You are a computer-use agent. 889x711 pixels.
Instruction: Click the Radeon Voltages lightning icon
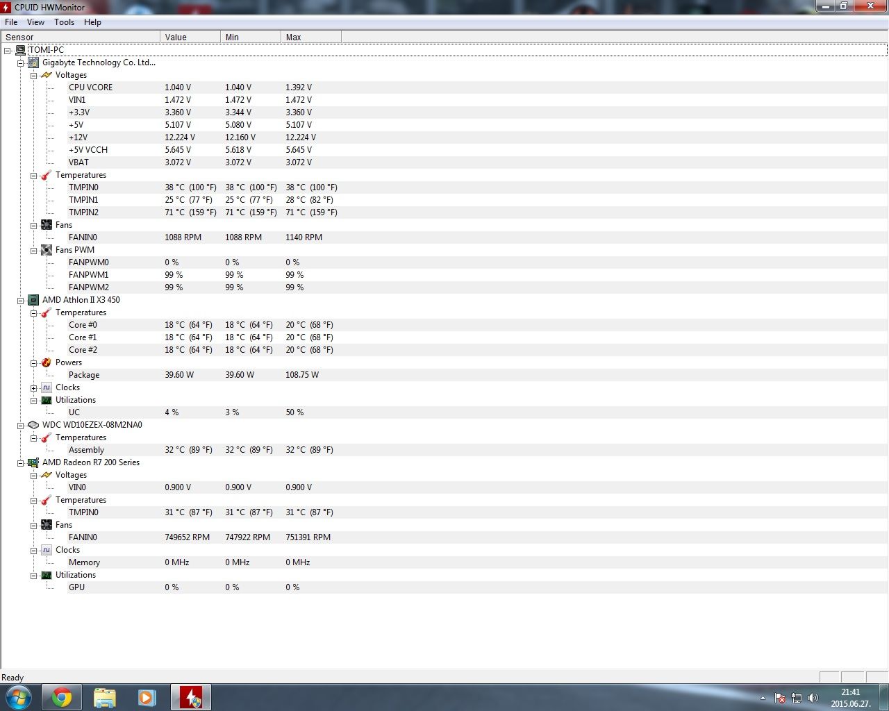point(46,475)
